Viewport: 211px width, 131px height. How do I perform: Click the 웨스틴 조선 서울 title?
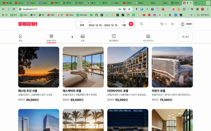pyautogui.click(x=27, y=91)
